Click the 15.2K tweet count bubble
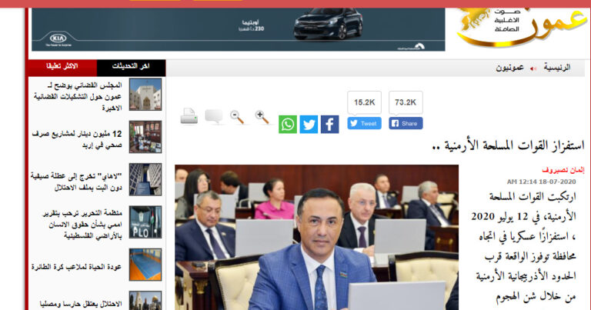 (x=364, y=102)
